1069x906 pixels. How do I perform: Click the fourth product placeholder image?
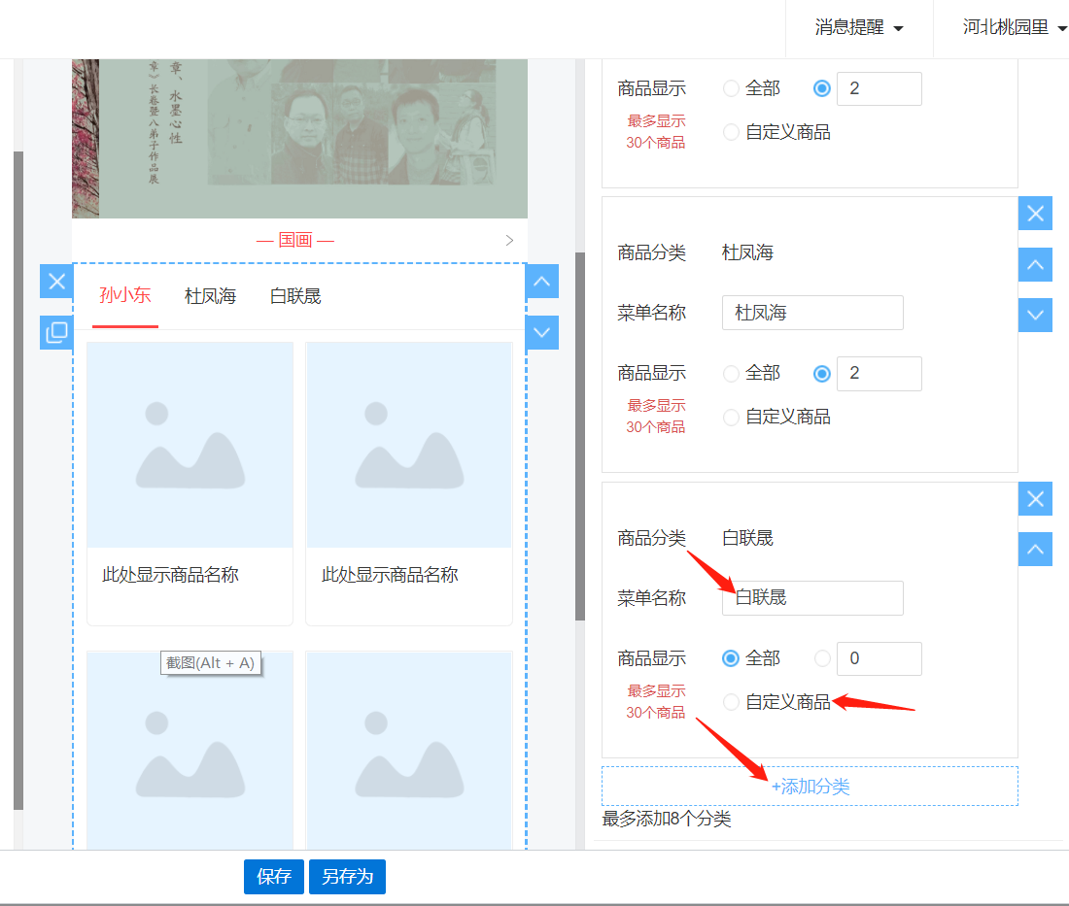[x=409, y=751]
